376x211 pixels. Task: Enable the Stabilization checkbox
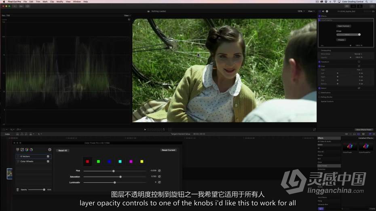point(319,92)
